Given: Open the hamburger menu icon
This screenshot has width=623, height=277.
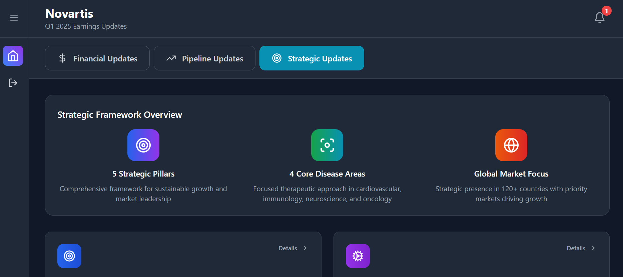Looking at the screenshot, I should pyautogui.click(x=14, y=18).
